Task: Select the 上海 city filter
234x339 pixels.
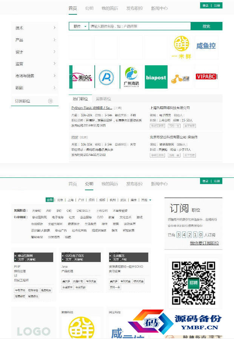Action: point(71,200)
